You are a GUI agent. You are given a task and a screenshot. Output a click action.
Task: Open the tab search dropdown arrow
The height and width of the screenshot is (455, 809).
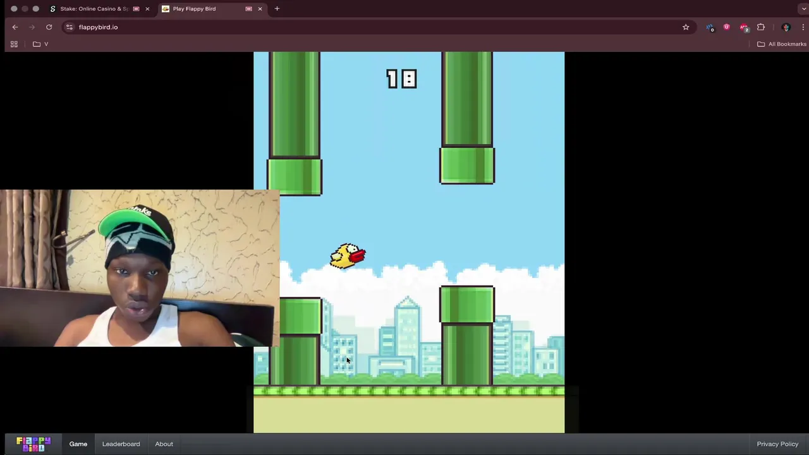pyautogui.click(x=803, y=9)
